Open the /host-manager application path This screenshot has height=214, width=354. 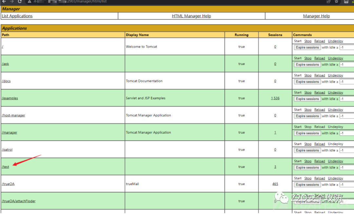[x=13, y=115]
